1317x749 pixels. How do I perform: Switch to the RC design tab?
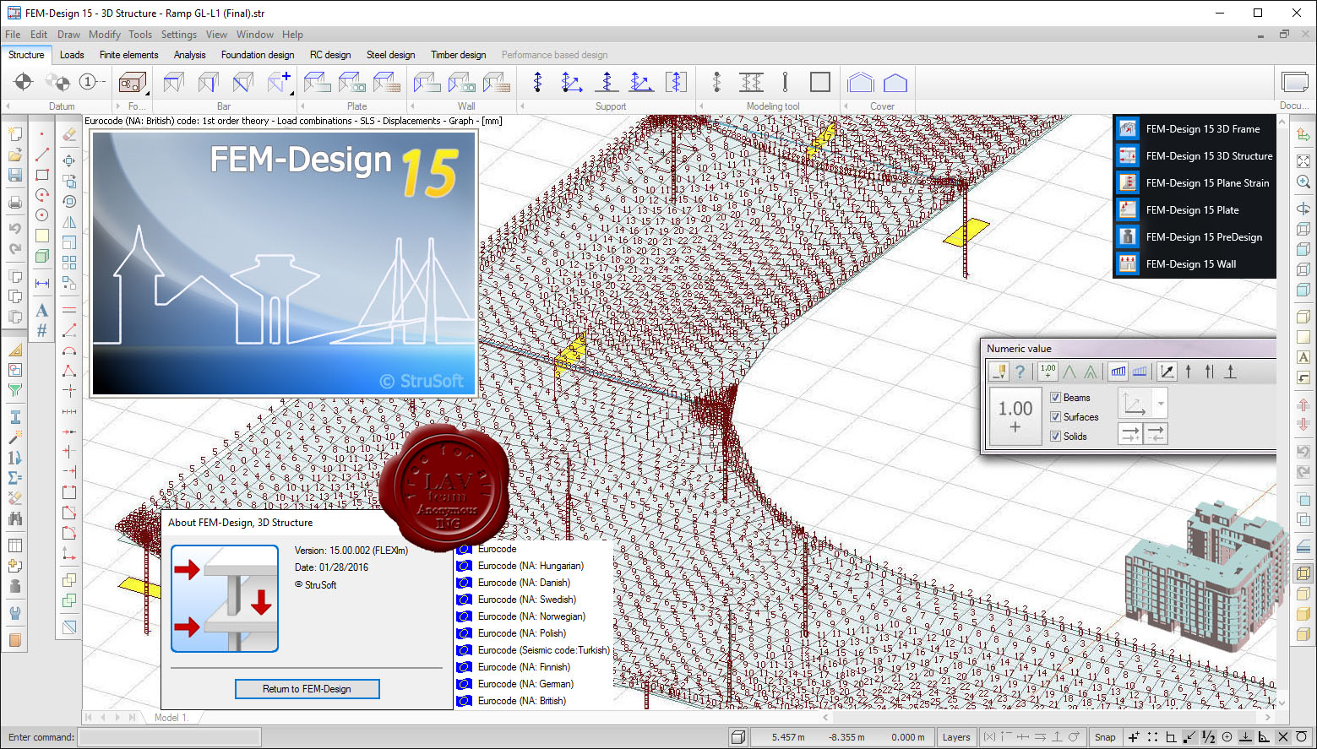point(330,55)
